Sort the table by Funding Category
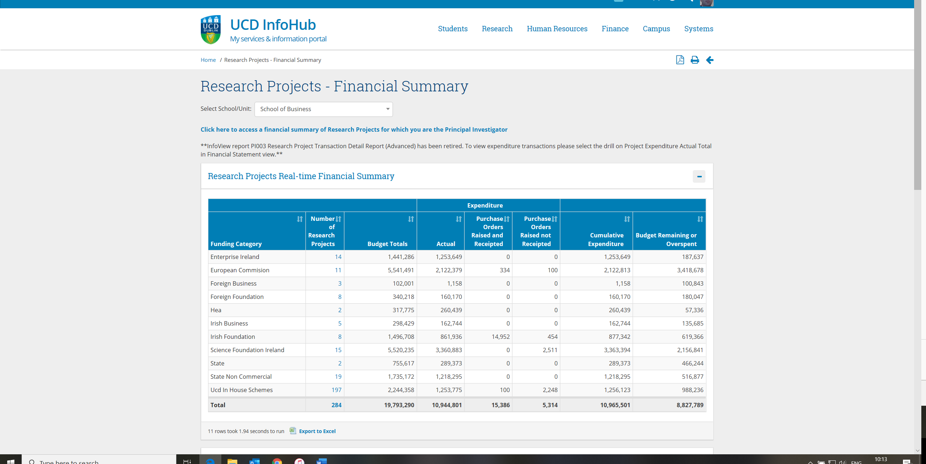The image size is (926, 464). 300,219
